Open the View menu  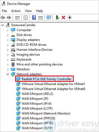pyautogui.click(x=28, y=11)
